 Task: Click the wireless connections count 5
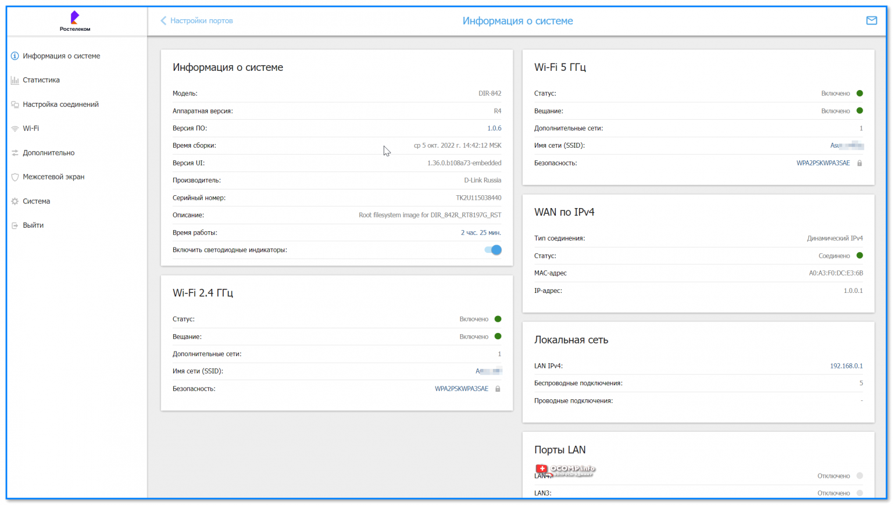point(861,384)
